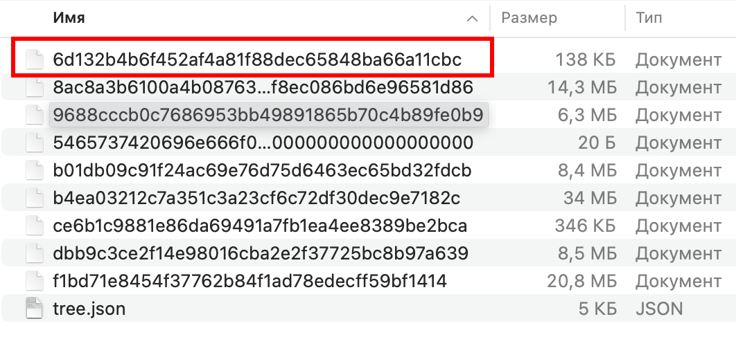
Task: Click the icon beside dbb9c3ce2f14e98016cba2e2f37725bc8b97a639
Action: pyautogui.click(x=35, y=254)
